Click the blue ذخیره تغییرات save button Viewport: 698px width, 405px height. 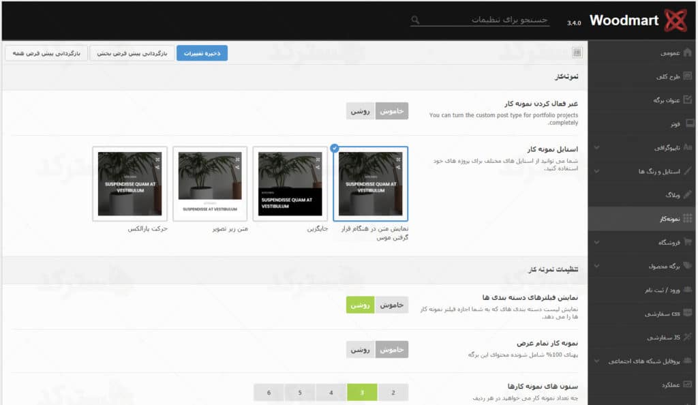202,52
